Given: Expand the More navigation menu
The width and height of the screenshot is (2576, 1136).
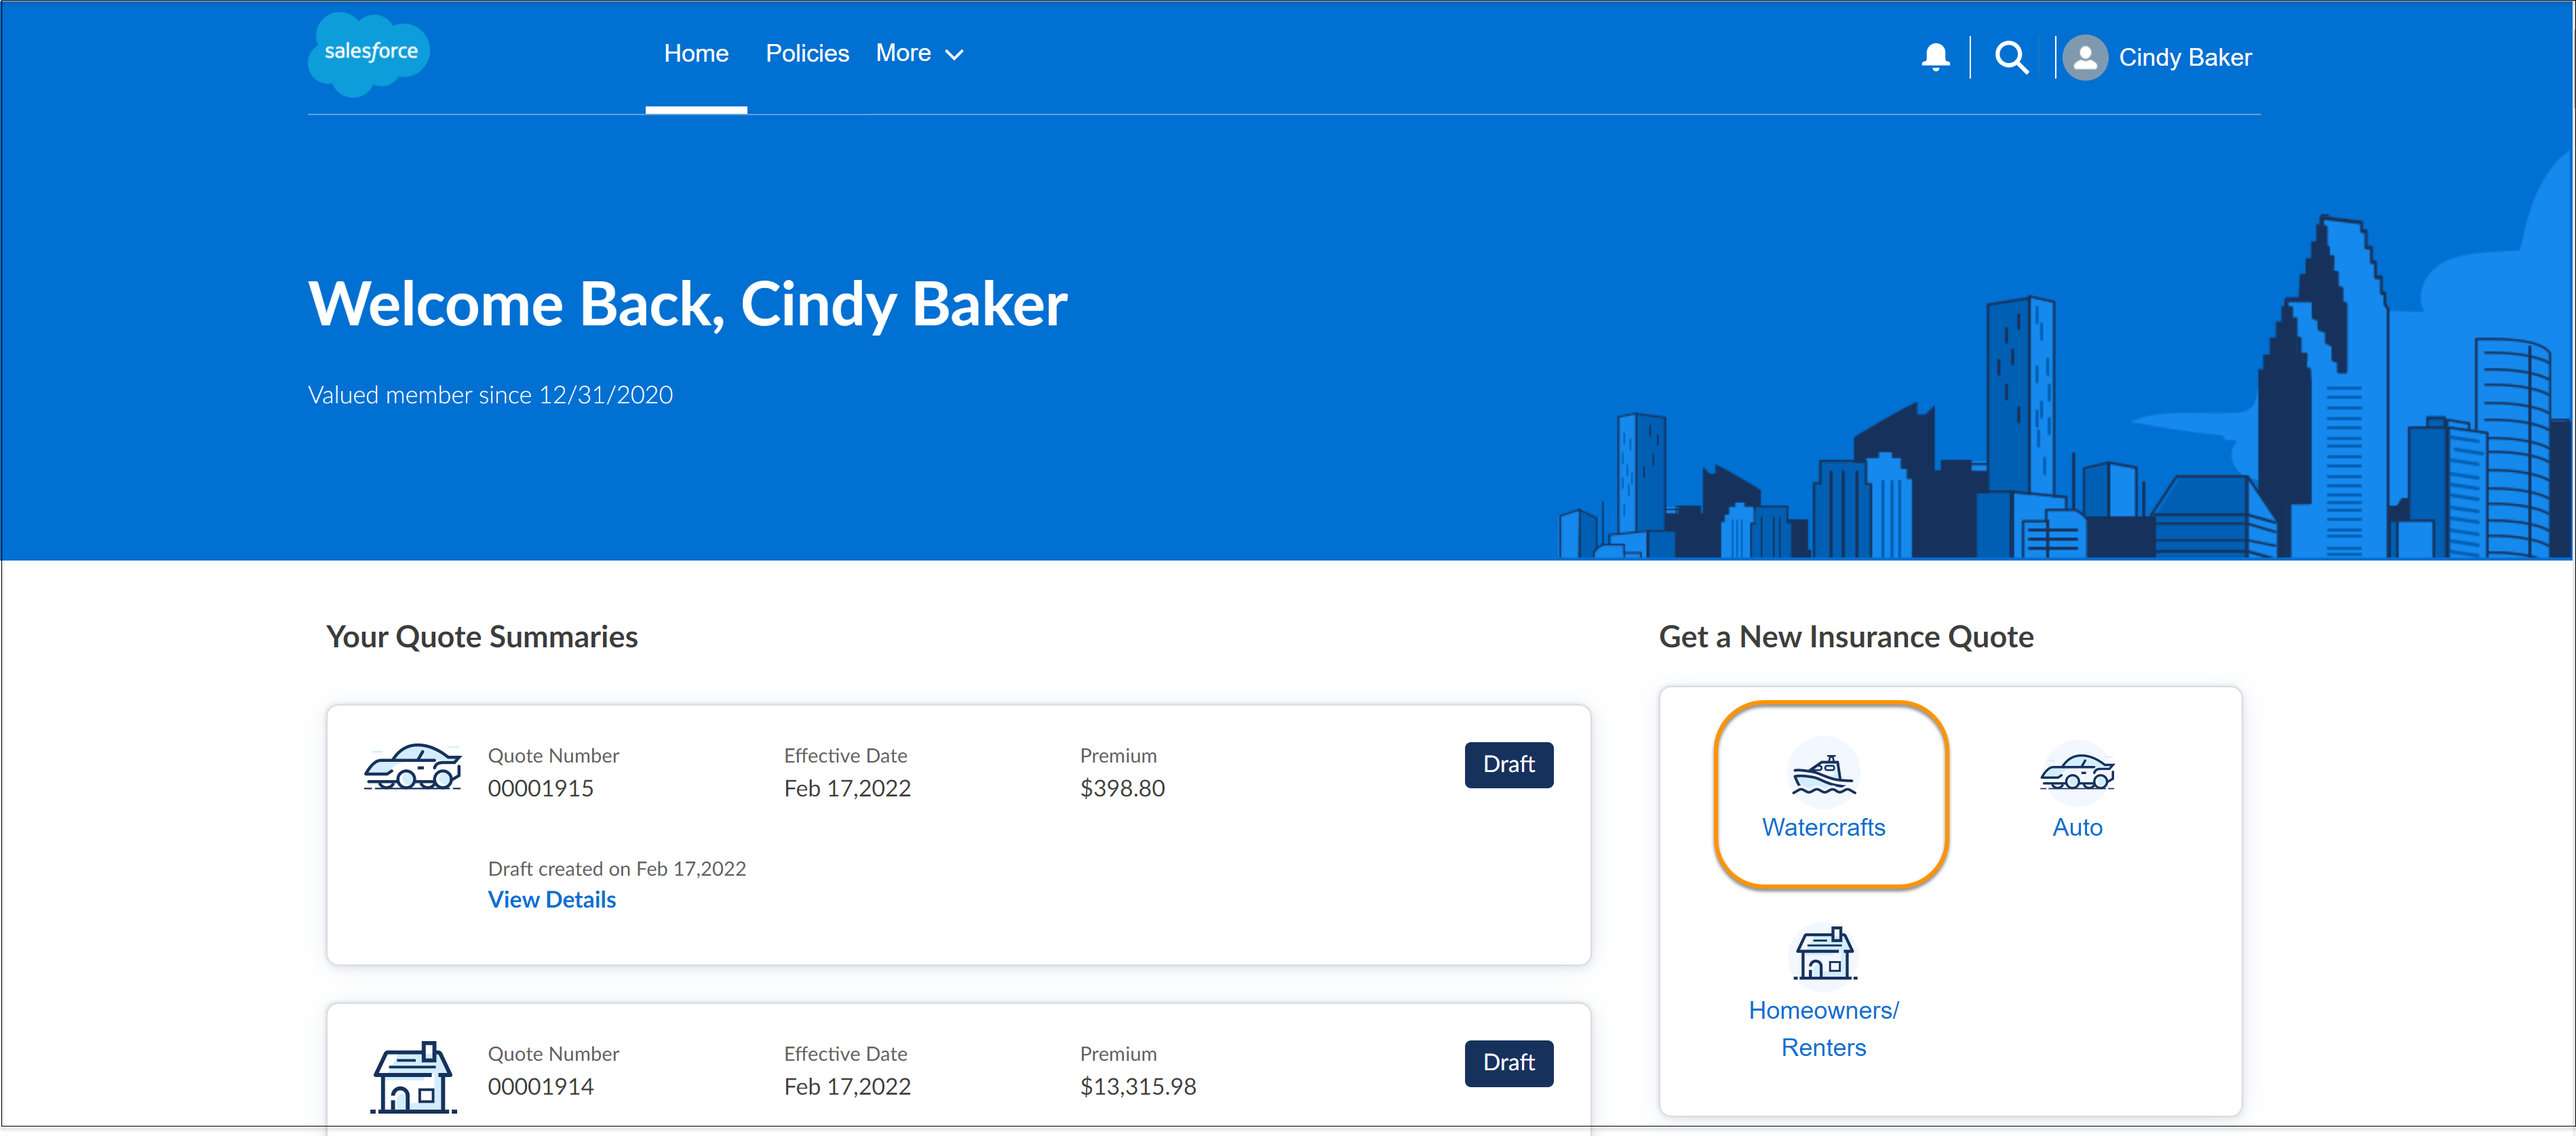Looking at the screenshot, I should pyautogui.click(x=919, y=54).
